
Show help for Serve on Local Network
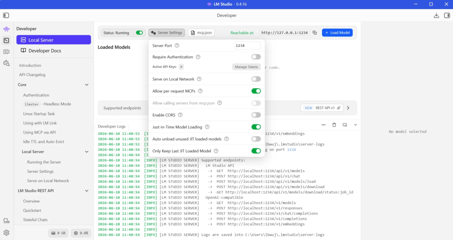(x=199, y=79)
